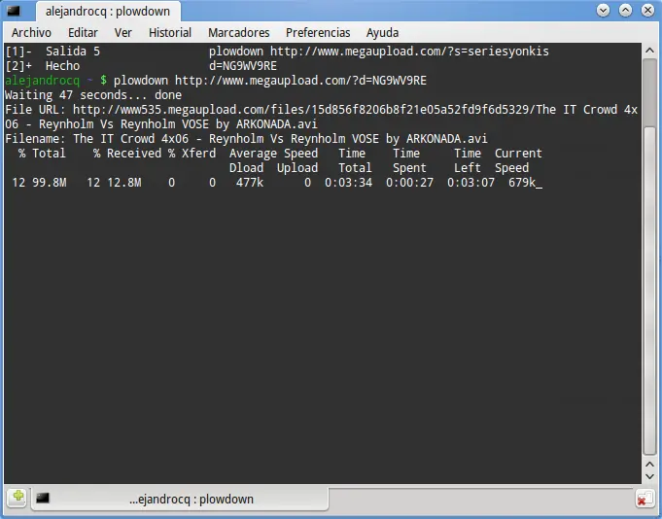
Task: Add a new tab with the green plus
Action: [17, 498]
